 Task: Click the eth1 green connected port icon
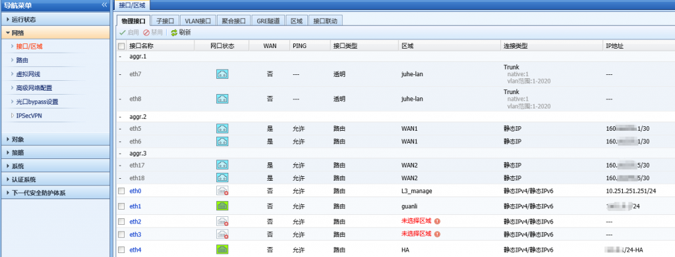point(222,206)
